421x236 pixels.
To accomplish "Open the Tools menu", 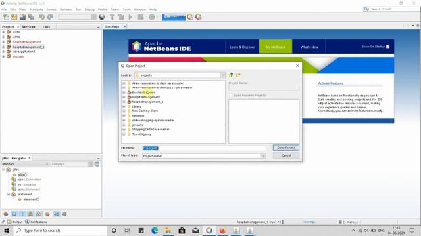I will tap(127, 9).
